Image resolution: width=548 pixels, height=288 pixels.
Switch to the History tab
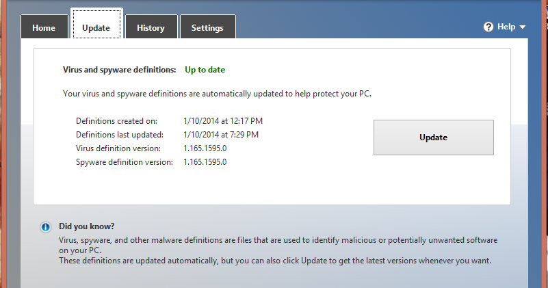click(x=151, y=28)
